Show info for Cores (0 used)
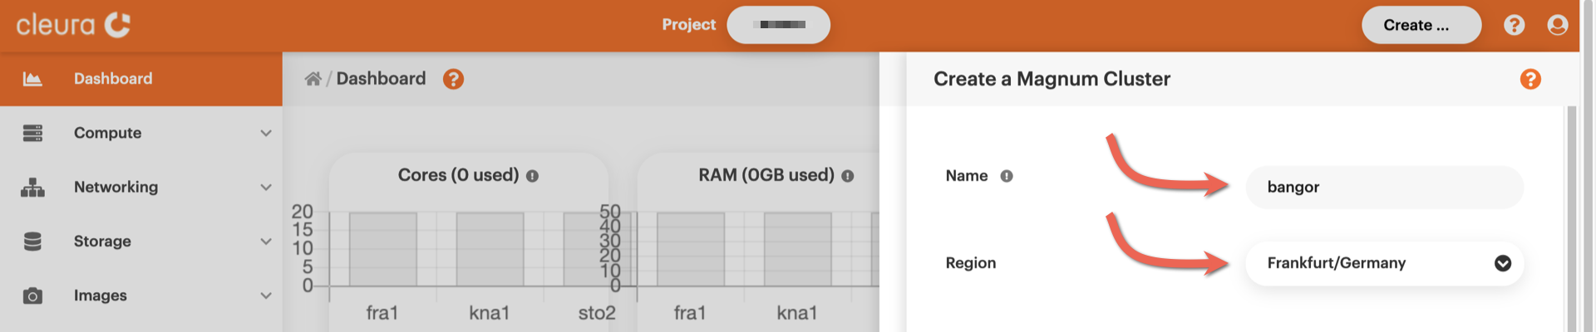The height and width of the screenshot is (332, 1596). tap(532, 176)
